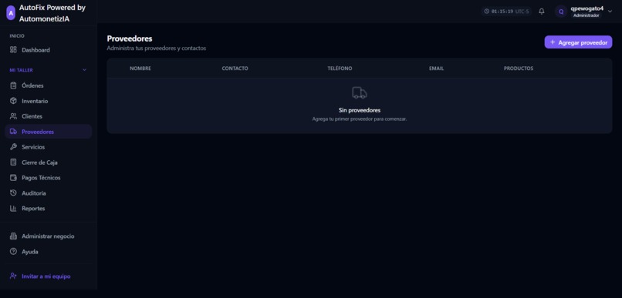Open Inventario section

click(49, 101)
